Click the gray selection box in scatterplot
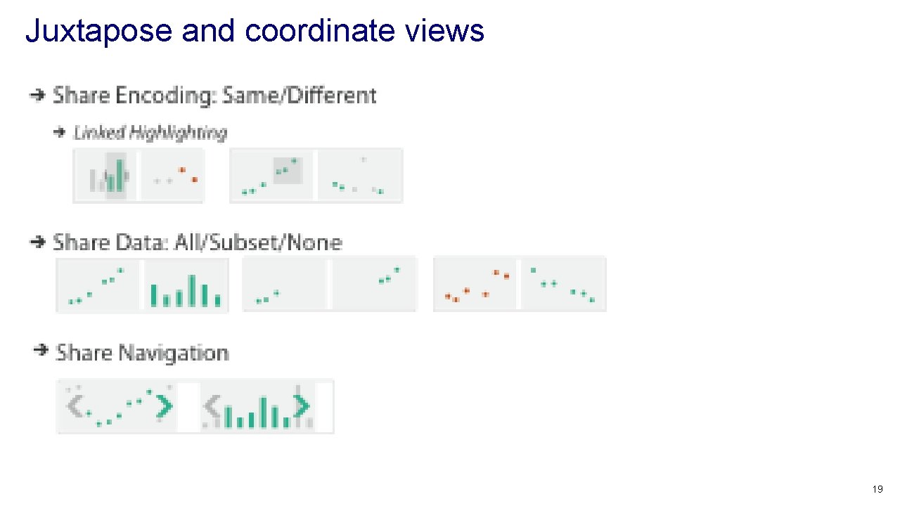The width and height of the screenshot is (900, 506). pos(288,171)
